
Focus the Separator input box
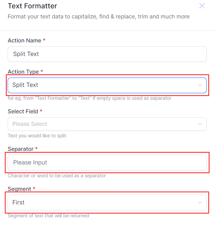107,162
